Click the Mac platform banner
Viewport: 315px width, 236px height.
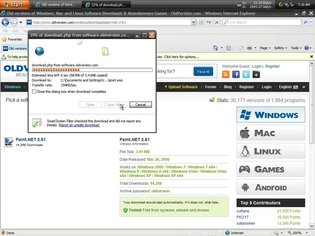click(x=271, y=133)
